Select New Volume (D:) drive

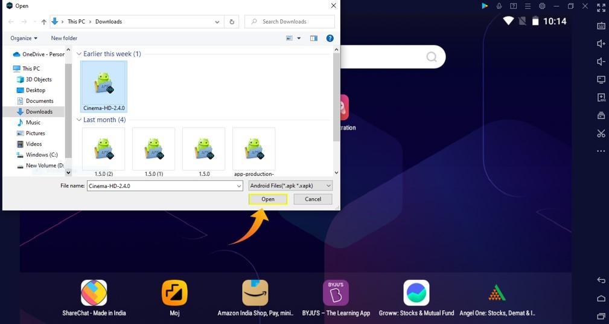click(x=40, y=166)
